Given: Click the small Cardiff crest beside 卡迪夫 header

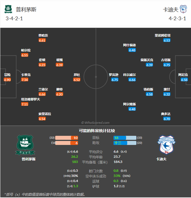Looking at the screenshot, I should pos(183,9).
